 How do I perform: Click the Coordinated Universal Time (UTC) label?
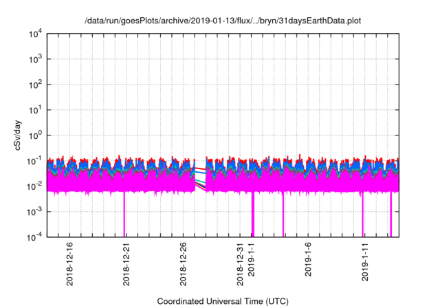tap(223, 301)
